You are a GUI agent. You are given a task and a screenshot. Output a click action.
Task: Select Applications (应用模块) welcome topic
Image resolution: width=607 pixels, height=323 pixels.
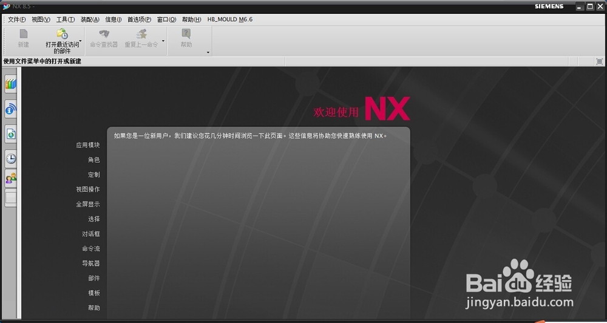click(88, 145)
